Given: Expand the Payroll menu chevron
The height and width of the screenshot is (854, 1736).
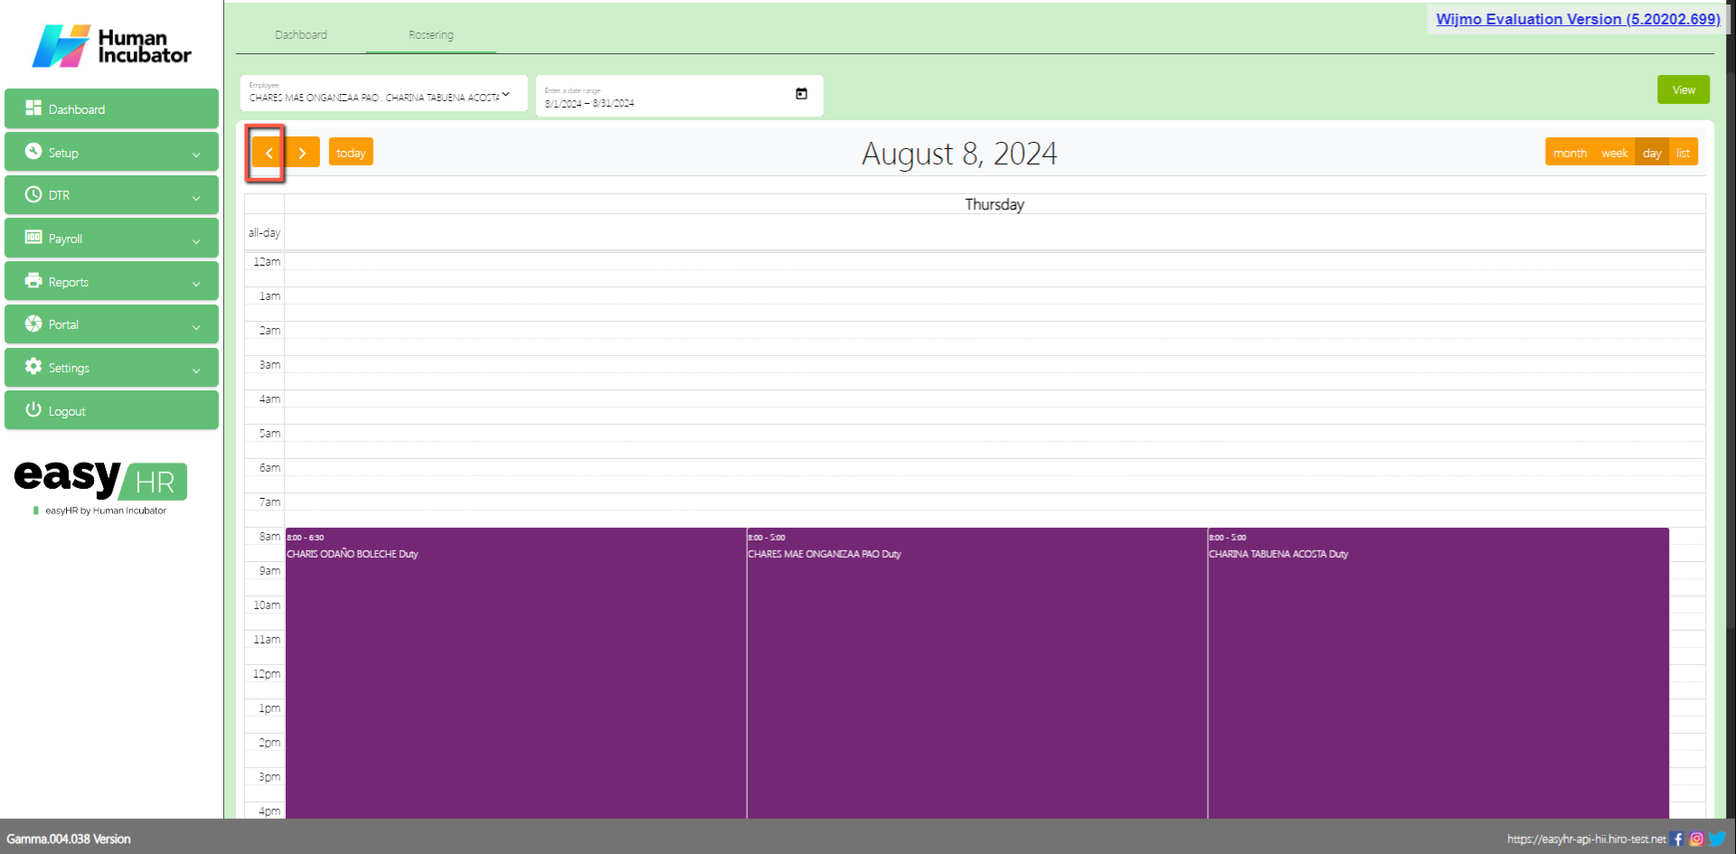Looking at the screenshot, I should pyautogui.click(x=196, y=241).
